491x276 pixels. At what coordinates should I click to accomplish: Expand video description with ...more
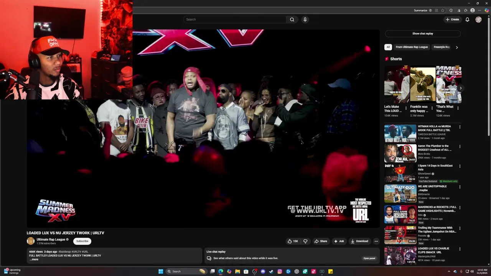[x=34, y=260]
